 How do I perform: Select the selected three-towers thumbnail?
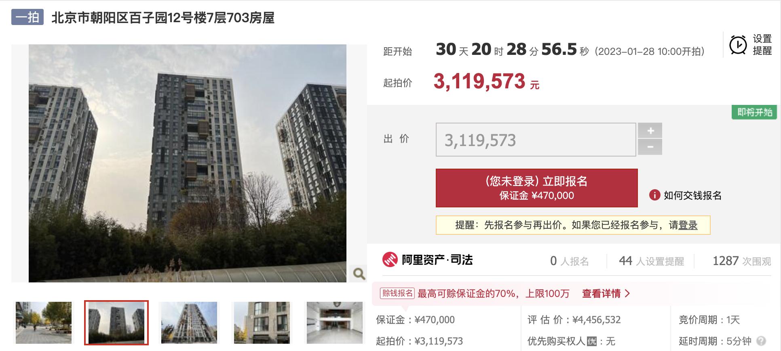pos(116,323)
